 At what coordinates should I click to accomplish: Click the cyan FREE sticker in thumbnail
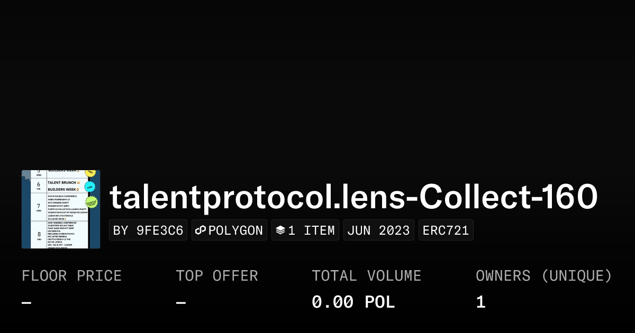[90, 187]
